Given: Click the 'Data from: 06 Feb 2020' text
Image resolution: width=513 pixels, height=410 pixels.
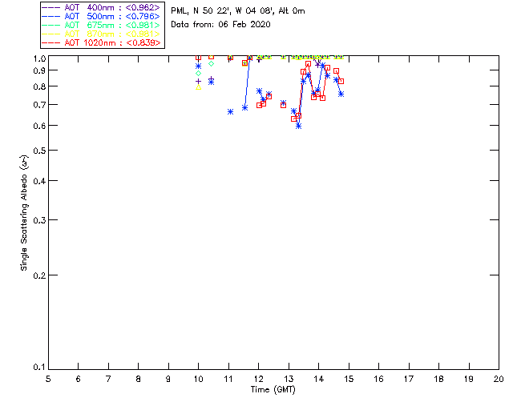Looking at the screenshot, I should click(221, 25).
